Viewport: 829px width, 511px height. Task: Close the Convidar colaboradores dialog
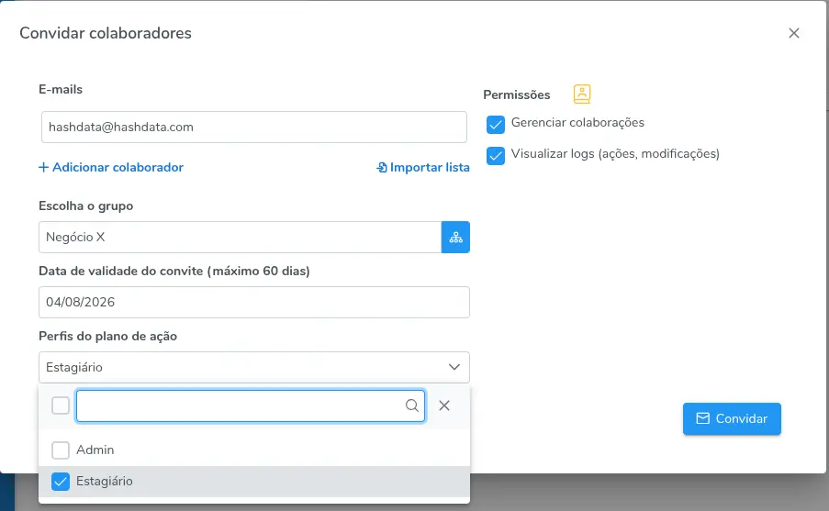tap(793, 33)
